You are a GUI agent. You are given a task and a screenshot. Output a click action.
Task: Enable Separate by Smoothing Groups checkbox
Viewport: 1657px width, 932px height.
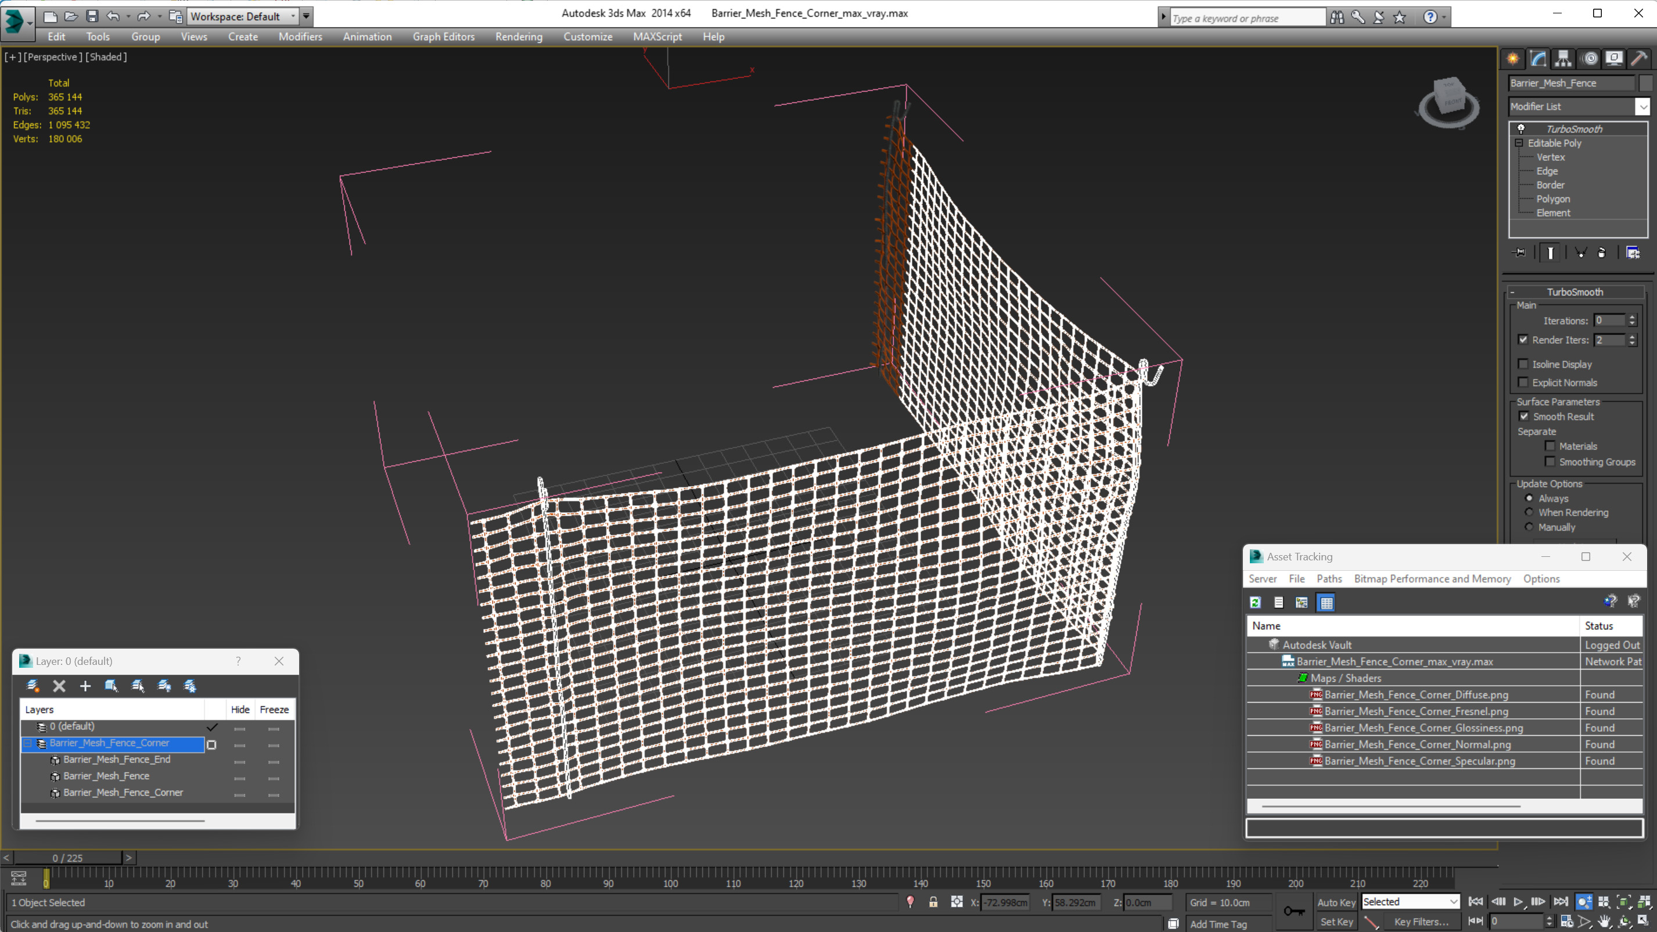(1550, 461)
